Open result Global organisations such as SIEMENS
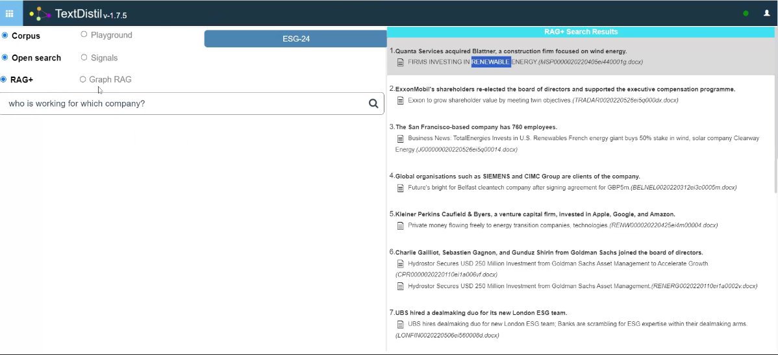 (518, 176)
